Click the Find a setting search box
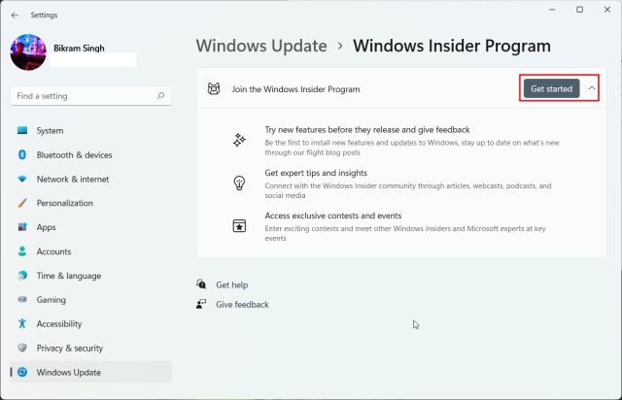This screenshot has height=400, width=622. pyautogui.click(x=90, y=96)
